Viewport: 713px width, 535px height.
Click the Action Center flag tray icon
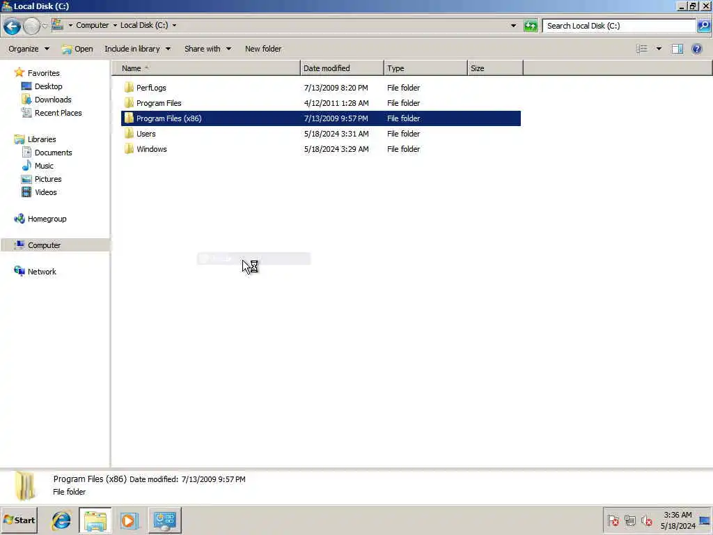pos(613,520)
